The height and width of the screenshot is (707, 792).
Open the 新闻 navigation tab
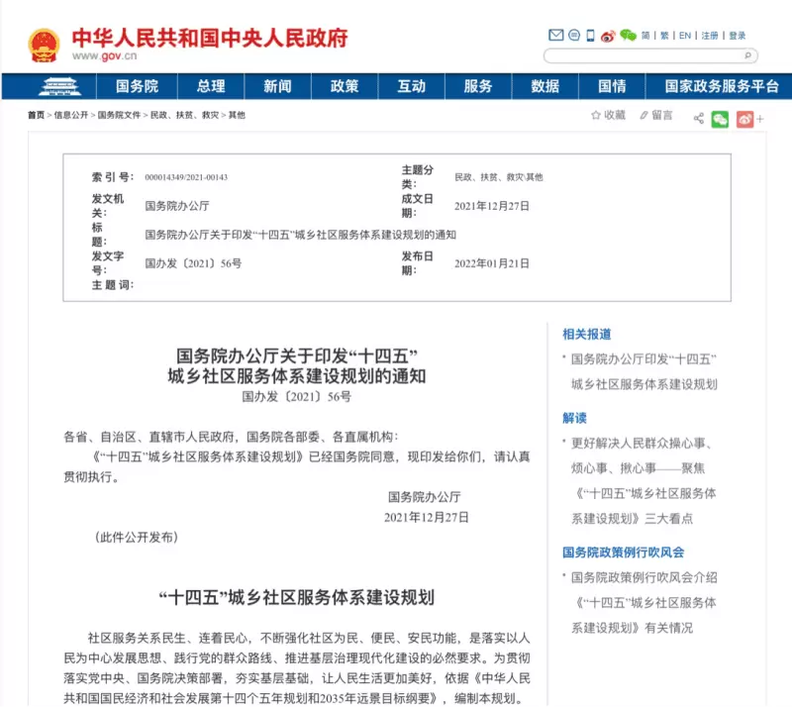(277, 86)
